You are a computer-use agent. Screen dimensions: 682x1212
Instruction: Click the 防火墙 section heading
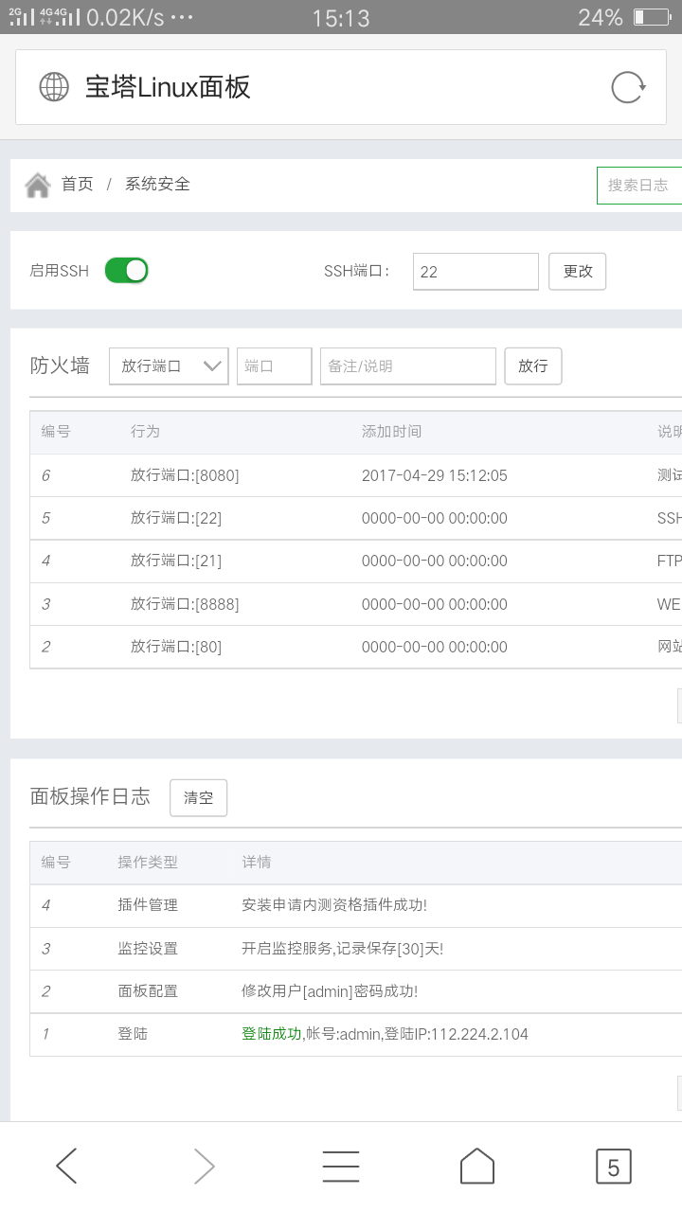(60, 365)
